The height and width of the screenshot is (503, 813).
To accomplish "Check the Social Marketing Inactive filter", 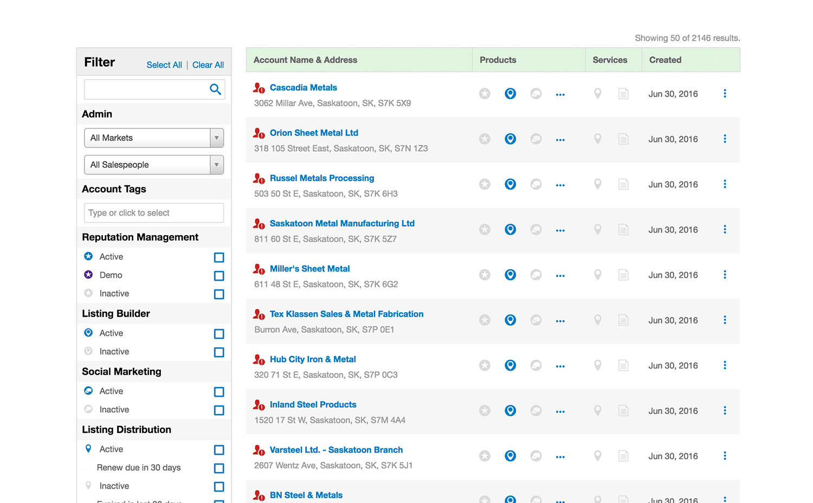I will tap(219, 410).
